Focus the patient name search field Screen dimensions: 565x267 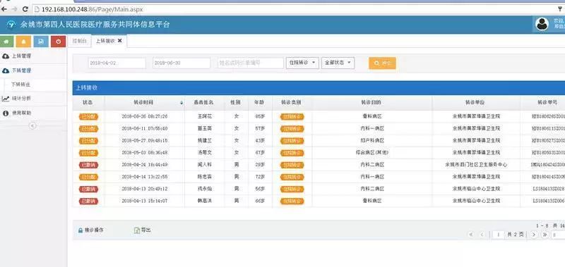251,63
